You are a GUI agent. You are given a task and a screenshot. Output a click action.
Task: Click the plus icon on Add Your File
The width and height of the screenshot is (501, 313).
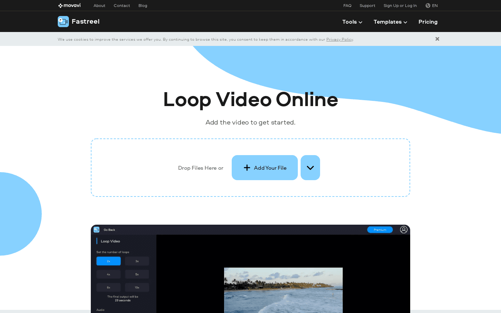pyautogui.click(x=247, y=168)
